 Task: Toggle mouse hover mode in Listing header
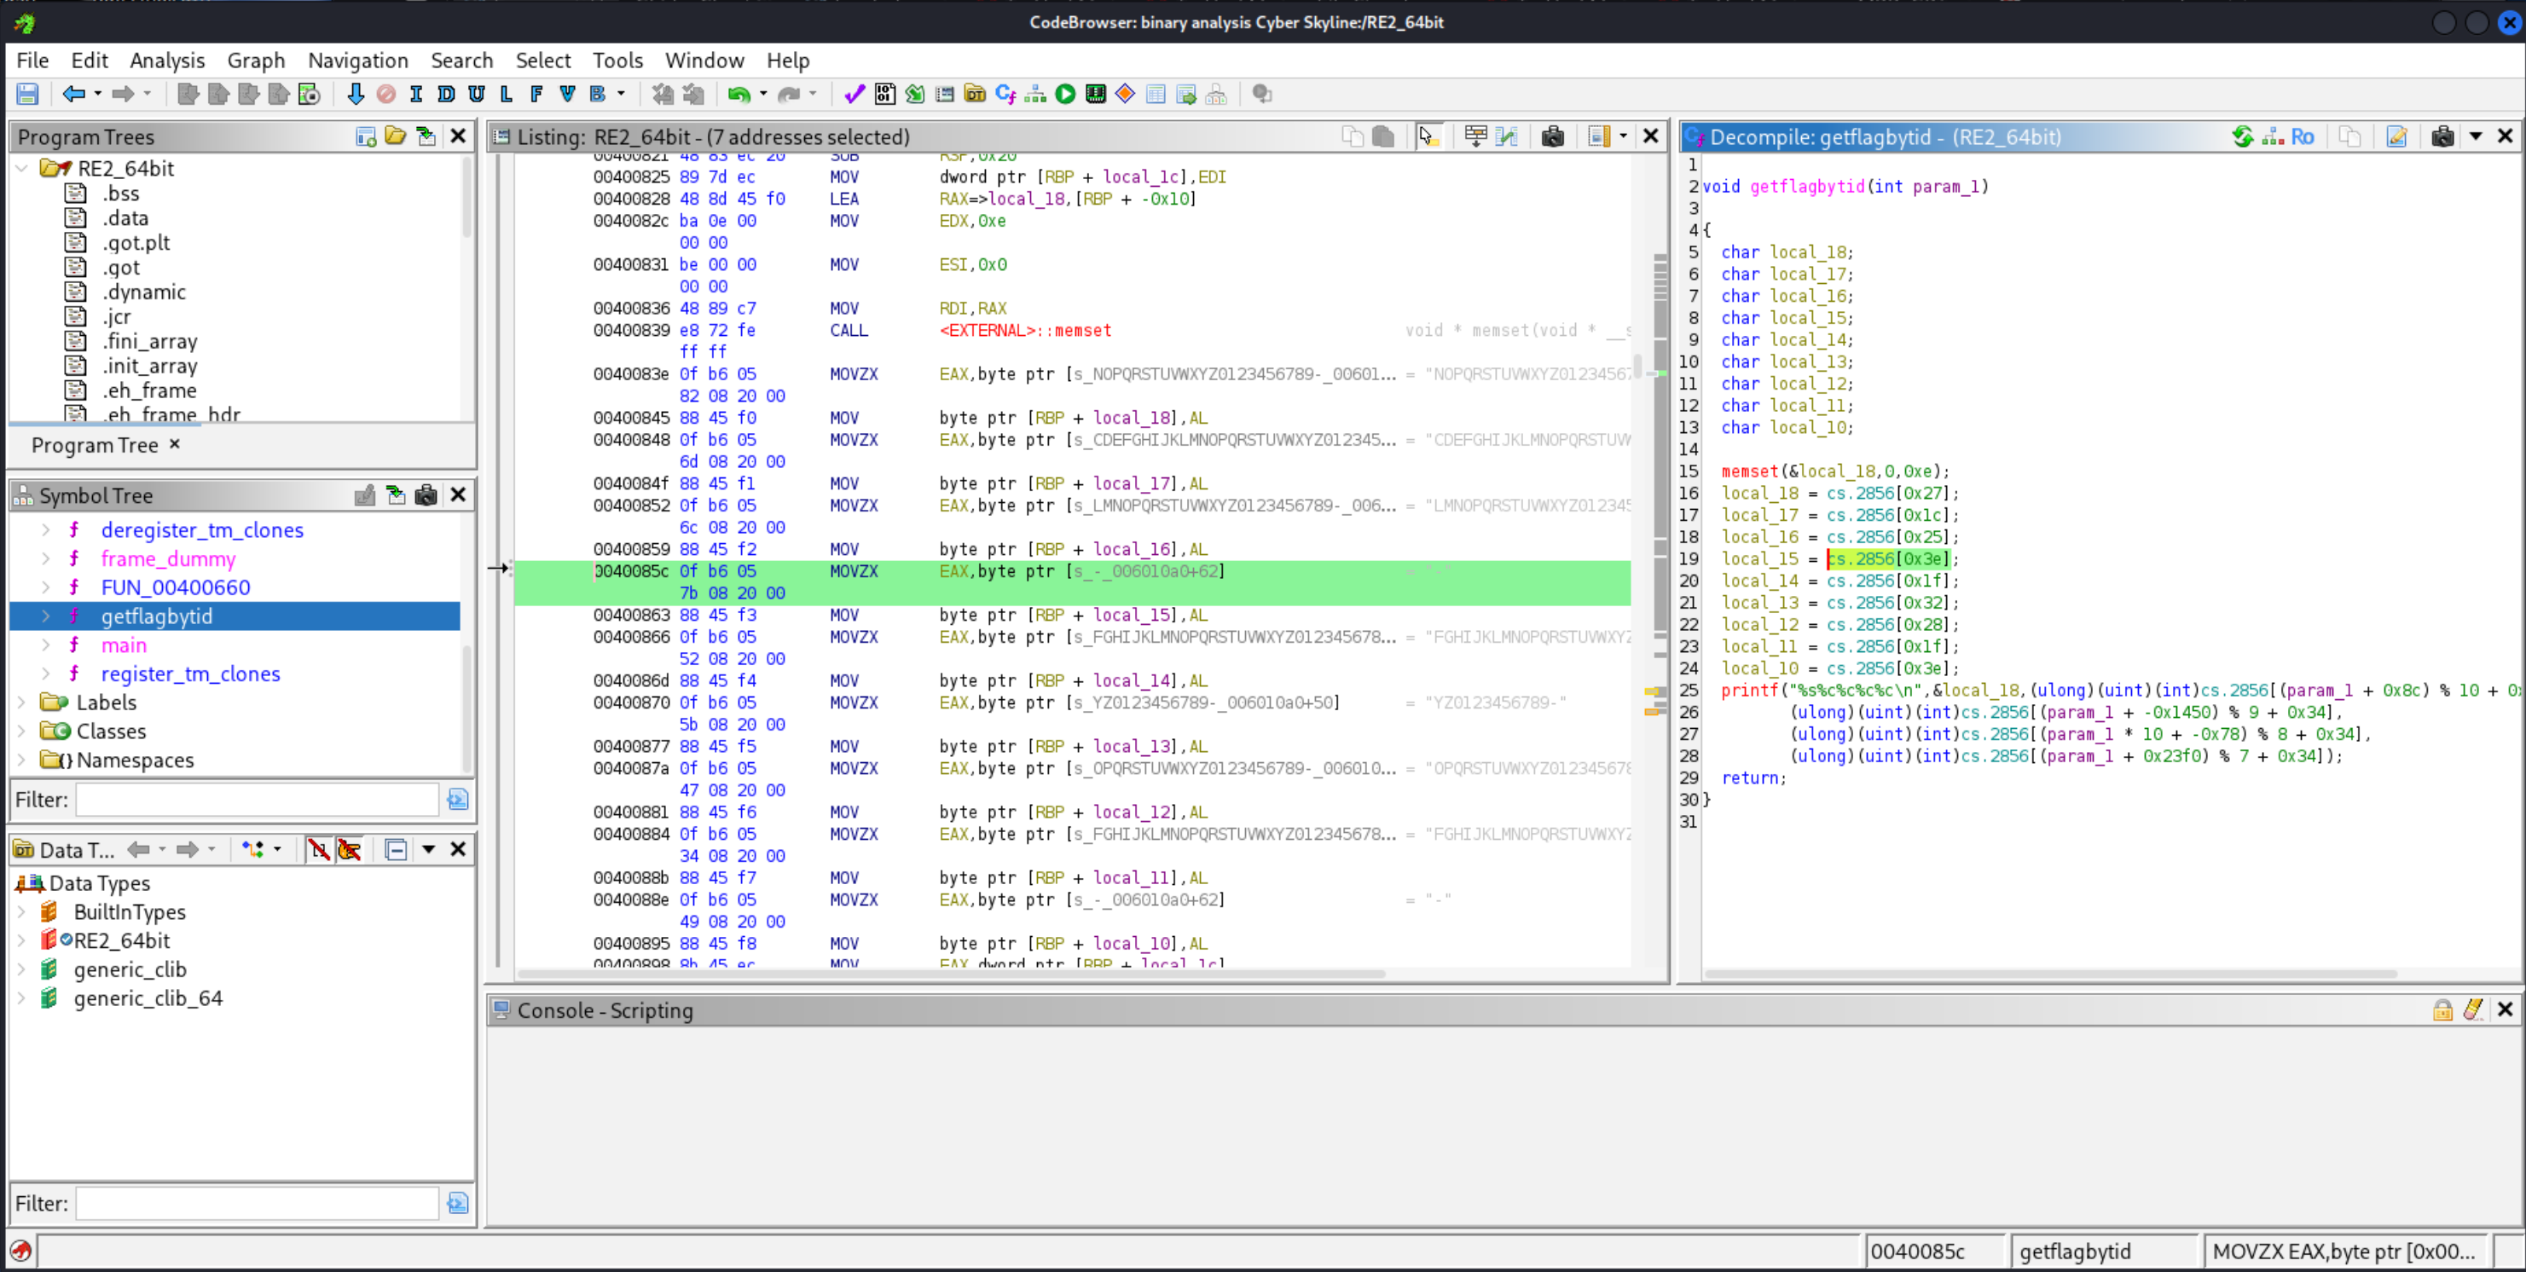(1428, 136)
